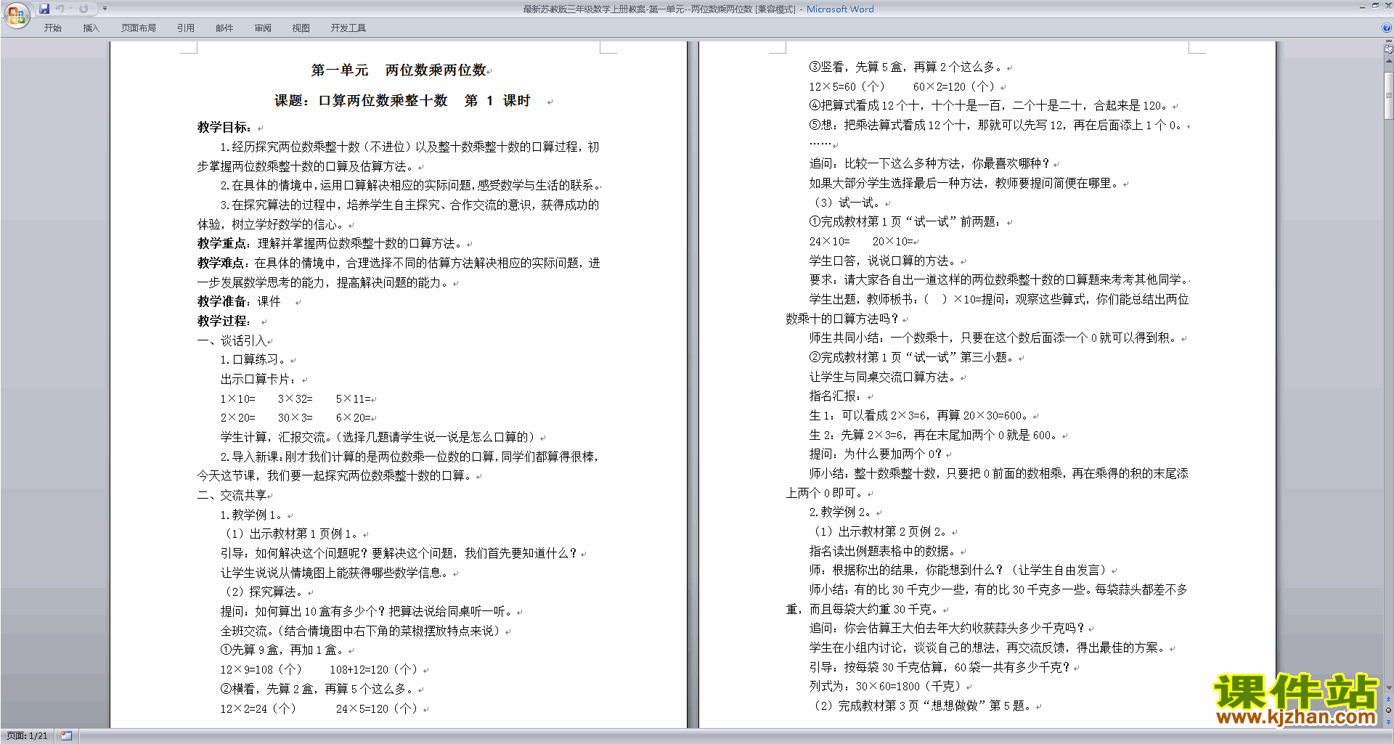Image resolution: width=1394 pixels, height=744 pixels.
Task: Click the Redo icon
Action: click(83, 9)
